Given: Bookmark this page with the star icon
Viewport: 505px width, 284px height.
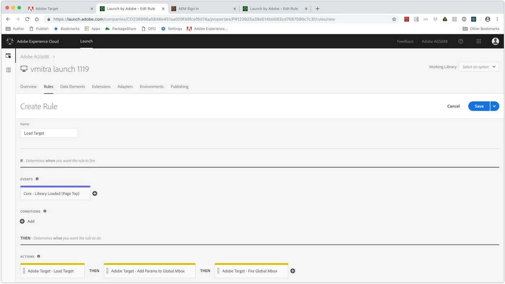Looking at the screenshot, I should (x=394, y=19).
